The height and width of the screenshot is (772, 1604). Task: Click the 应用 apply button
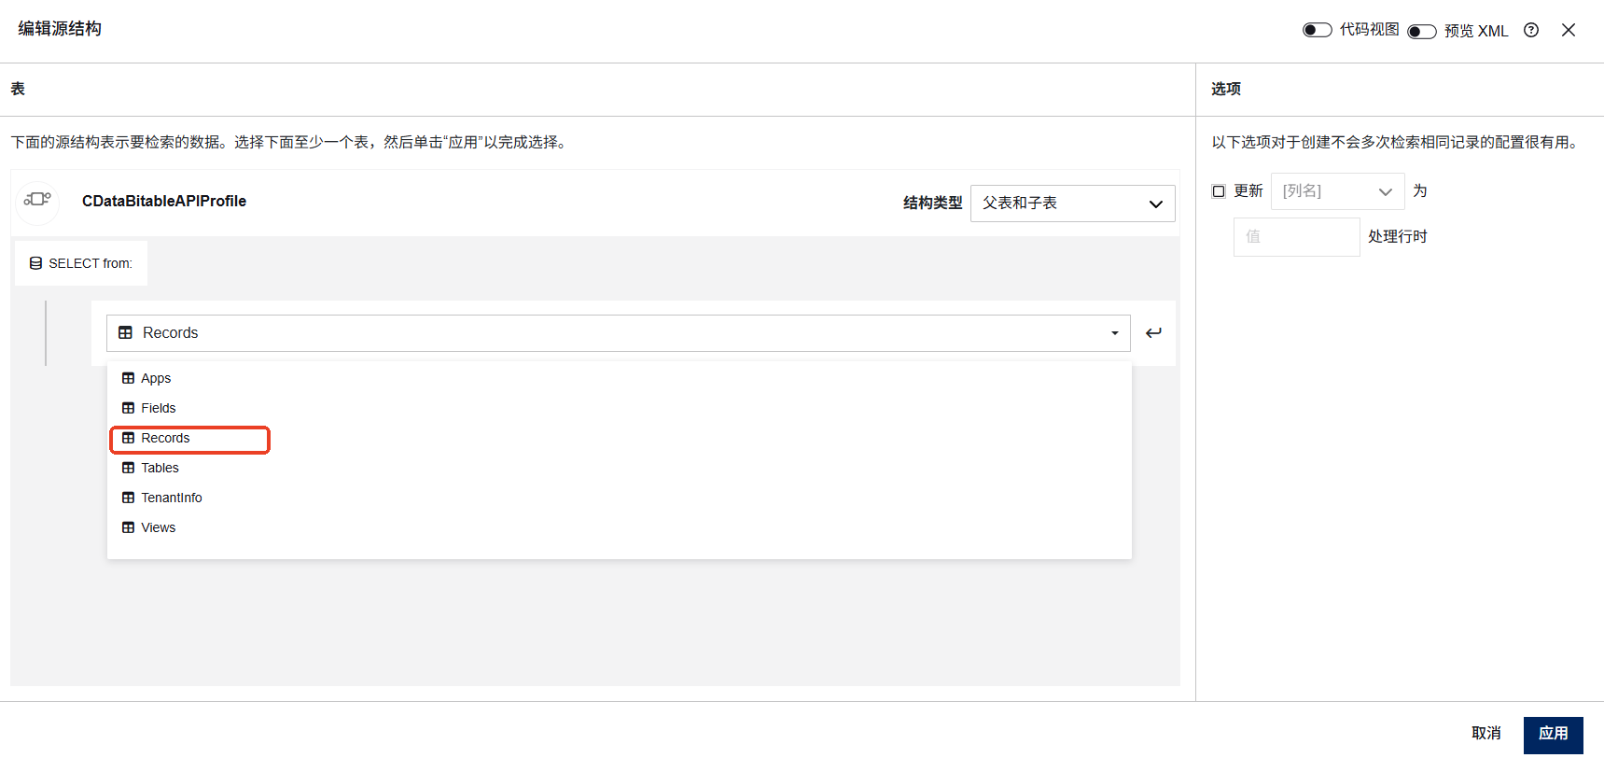click(x=1553, y=735)
